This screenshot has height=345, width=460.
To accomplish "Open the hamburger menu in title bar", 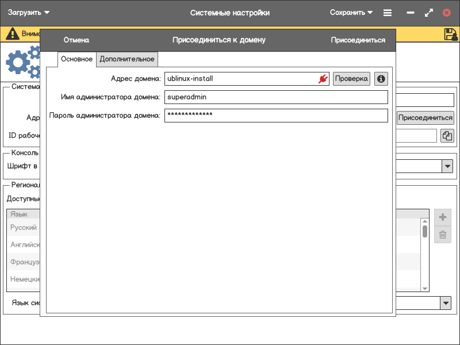I will 388,13.
